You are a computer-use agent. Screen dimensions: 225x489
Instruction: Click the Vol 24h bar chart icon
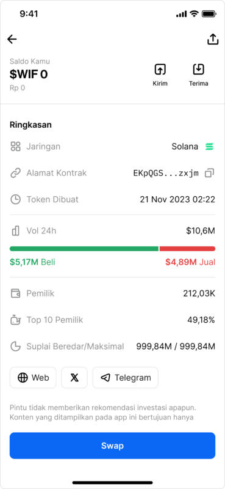tap(15, 231)
